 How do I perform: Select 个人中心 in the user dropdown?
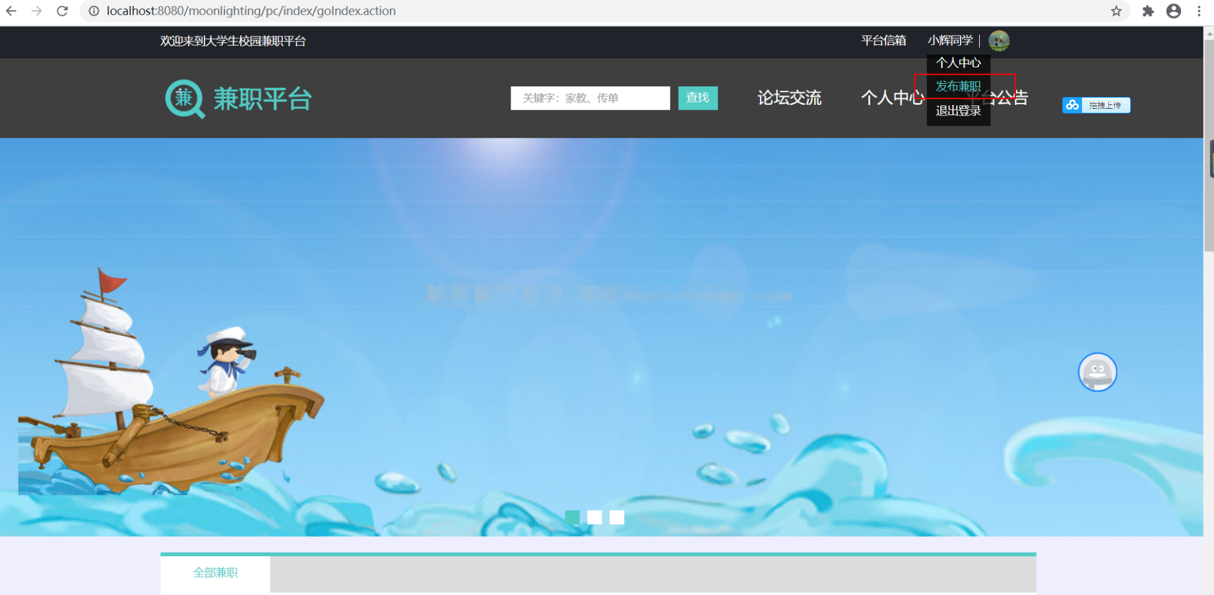pyautogui.click(x=958, y=63)
